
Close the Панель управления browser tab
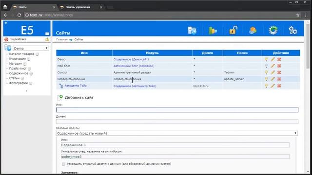click(101, 7)
